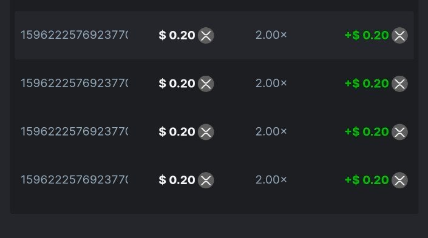Open the bet ID in the third row
This screenshot has height=238, width=428.
tap(75, 131)
